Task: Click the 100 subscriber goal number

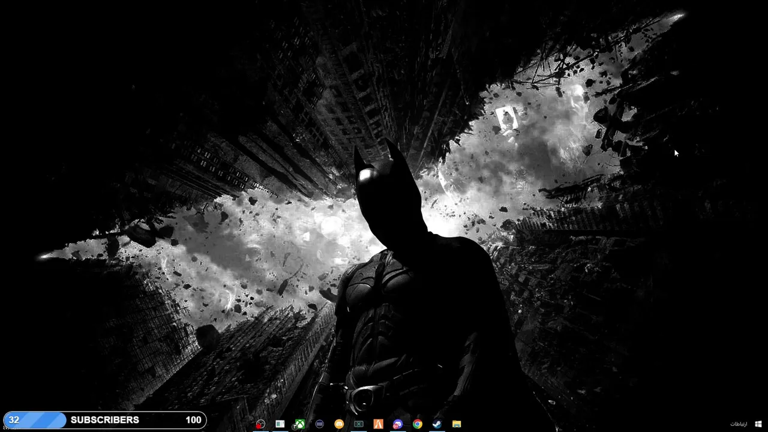Action: [193, 420]
